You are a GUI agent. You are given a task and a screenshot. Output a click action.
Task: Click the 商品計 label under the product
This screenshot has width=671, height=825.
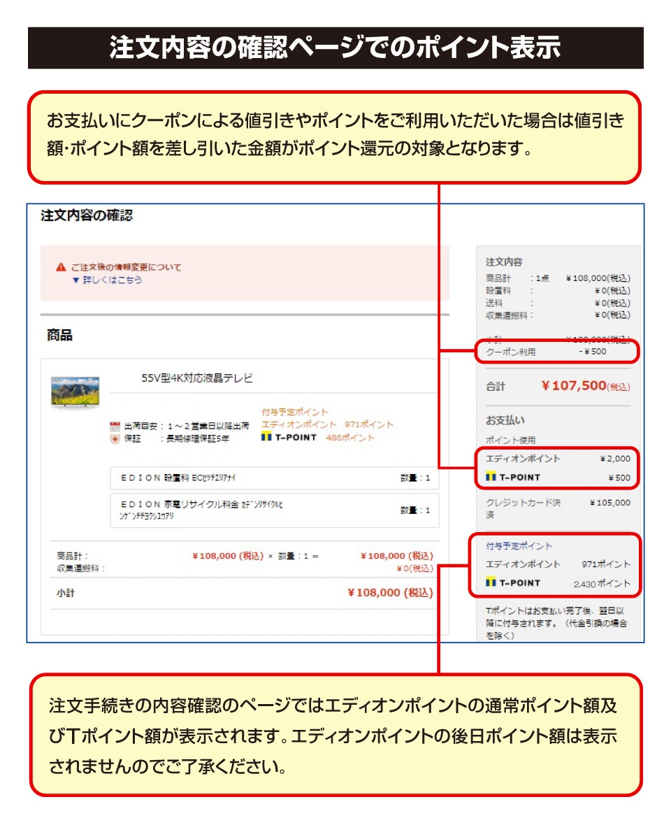pos(73,556)
